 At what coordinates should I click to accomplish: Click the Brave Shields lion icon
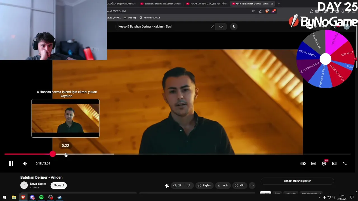267,11
